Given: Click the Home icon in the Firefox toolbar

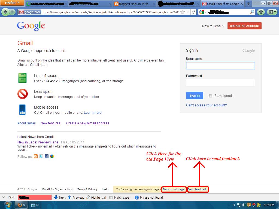Looking at the screenshot, I should pos(261,12).
